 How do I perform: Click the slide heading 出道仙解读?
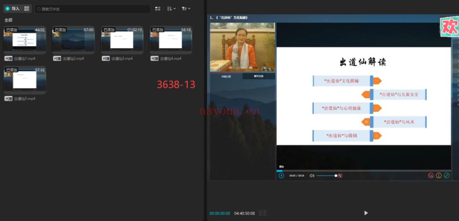(363, 62)
